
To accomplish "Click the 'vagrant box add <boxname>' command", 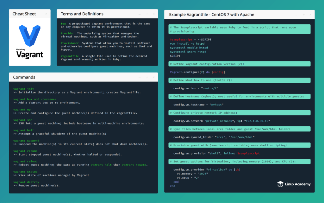I will pyautogui.click(x=35, y=99).
